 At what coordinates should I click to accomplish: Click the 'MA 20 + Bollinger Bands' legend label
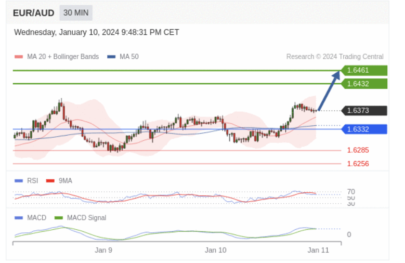pos(63,57)
